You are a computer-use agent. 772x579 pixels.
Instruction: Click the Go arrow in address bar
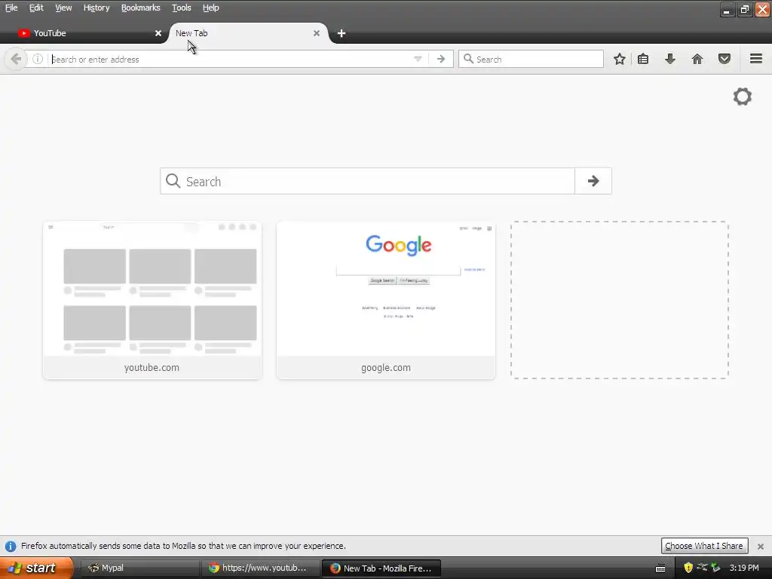pyautogui.click(x=440, y=59)
